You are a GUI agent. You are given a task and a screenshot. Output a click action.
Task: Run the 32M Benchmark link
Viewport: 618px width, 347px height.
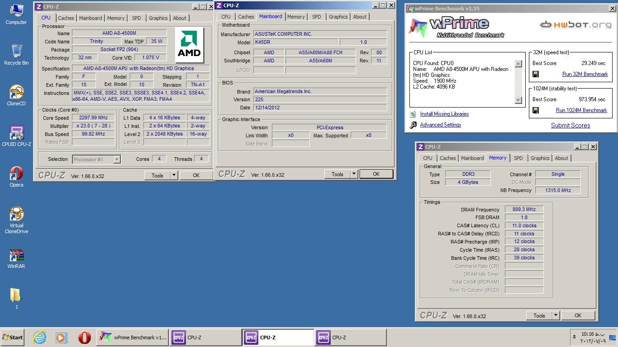(x=585, y=74)
